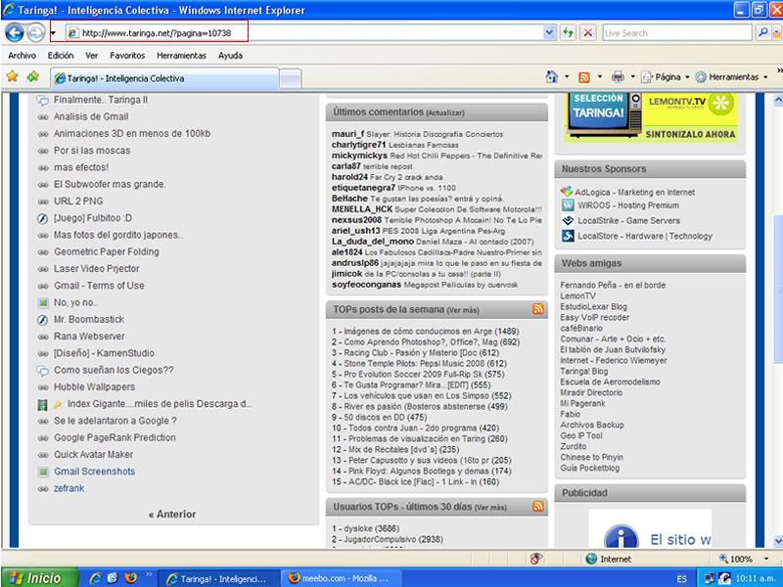
Task: Open the recent pages dropdown arrow
Action: (x=53, y=33)
